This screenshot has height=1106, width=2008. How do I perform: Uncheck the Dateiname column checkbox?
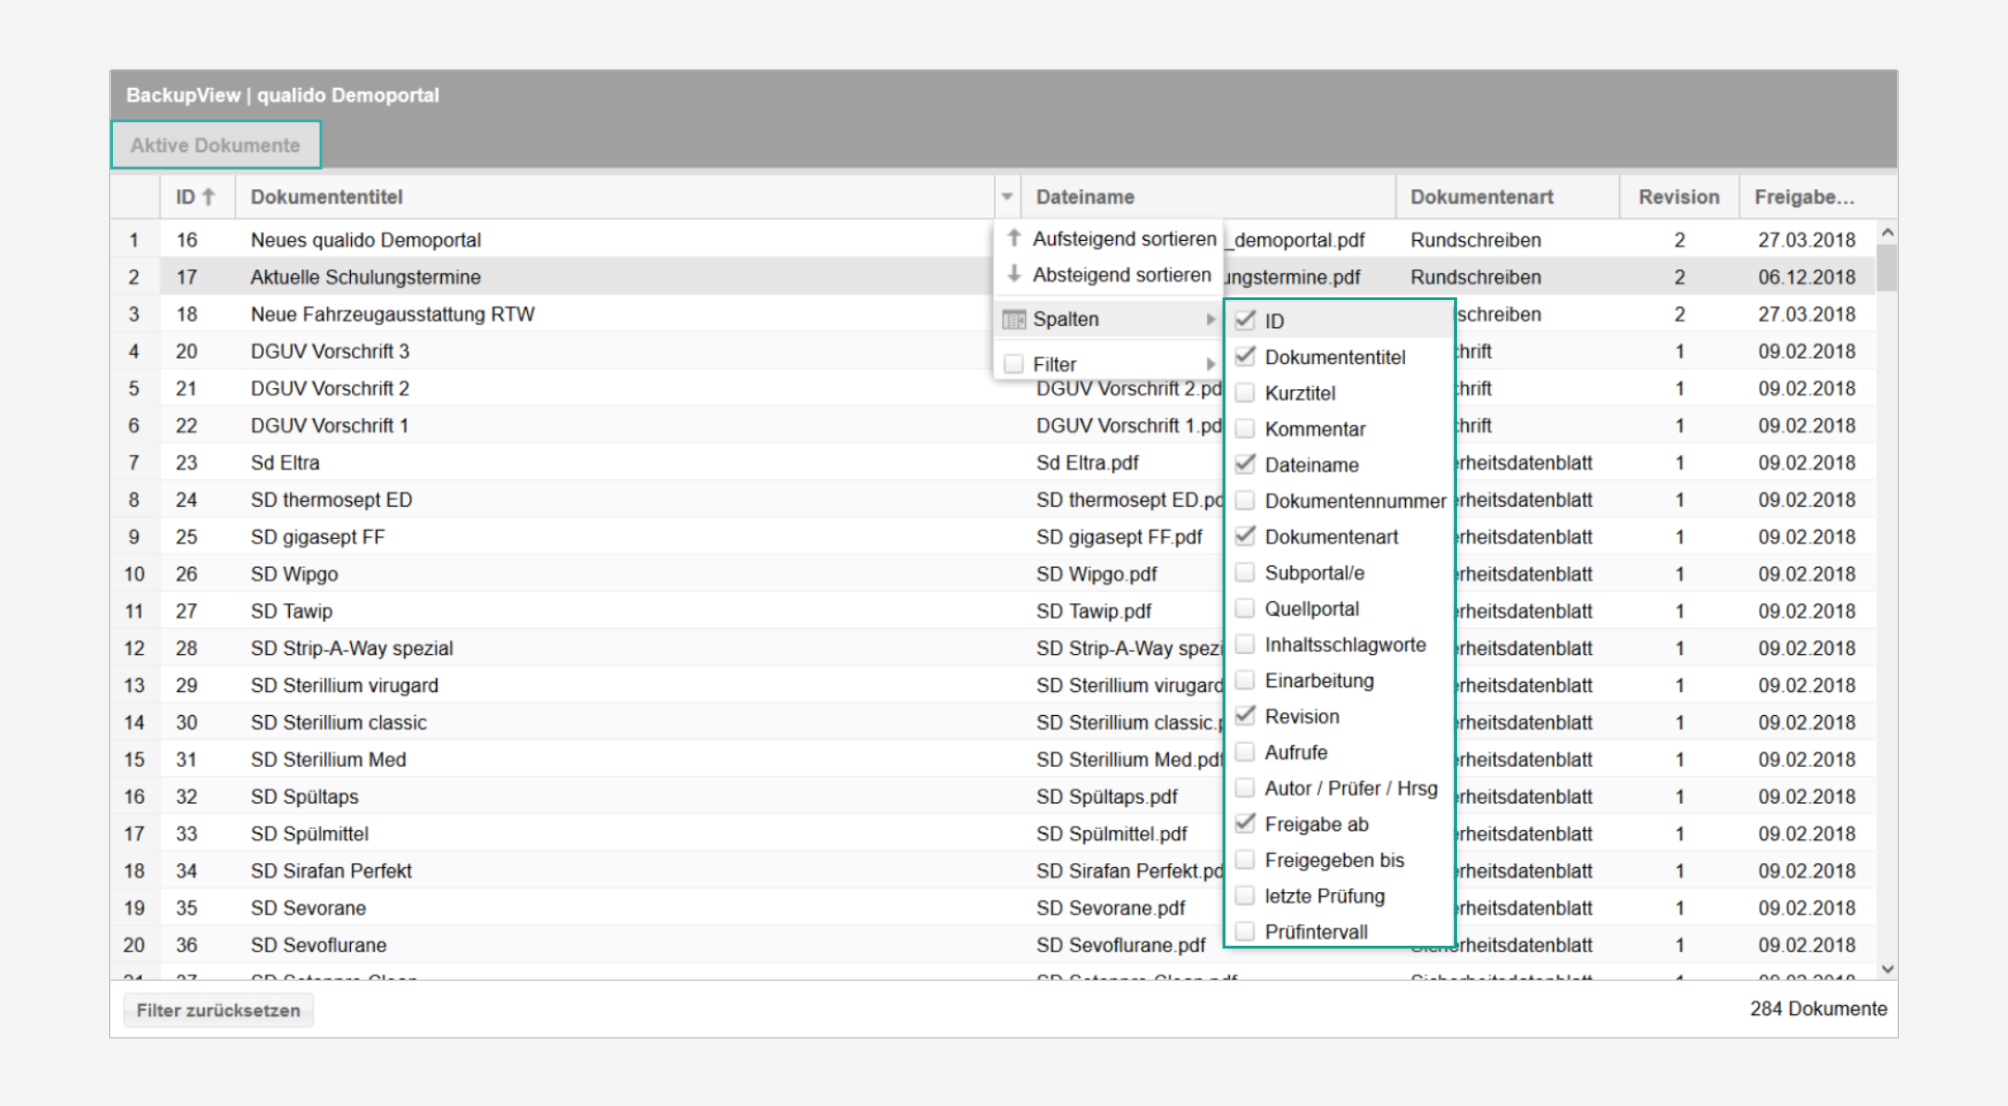pyautogui.click(x=1246, y=464)
